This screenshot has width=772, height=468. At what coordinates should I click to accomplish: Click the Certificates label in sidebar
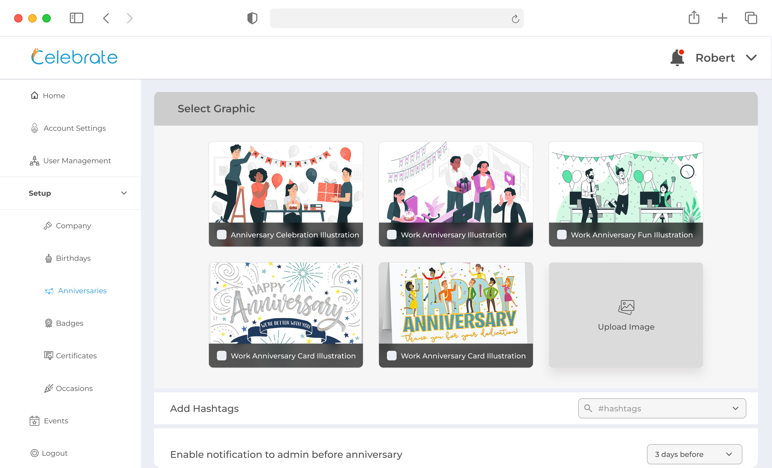point(76,356)
